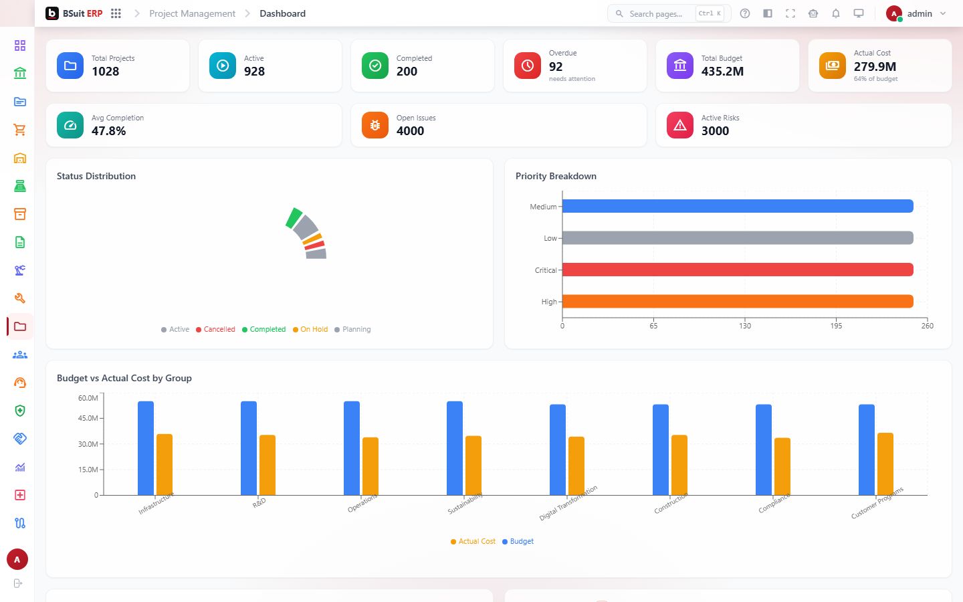The width and height of the screenshot is (963, 602).
Task: Open the help question mark icon
Action: click(745, 13)
